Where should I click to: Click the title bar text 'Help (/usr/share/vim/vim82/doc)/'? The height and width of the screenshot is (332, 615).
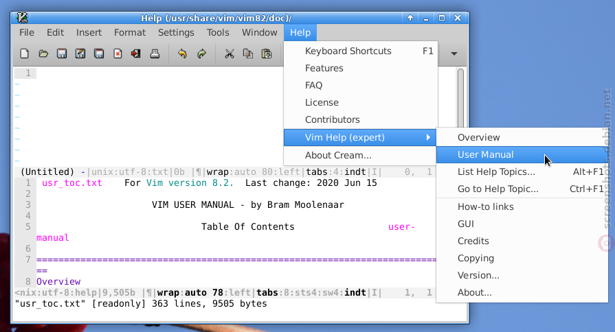[216, 18]
